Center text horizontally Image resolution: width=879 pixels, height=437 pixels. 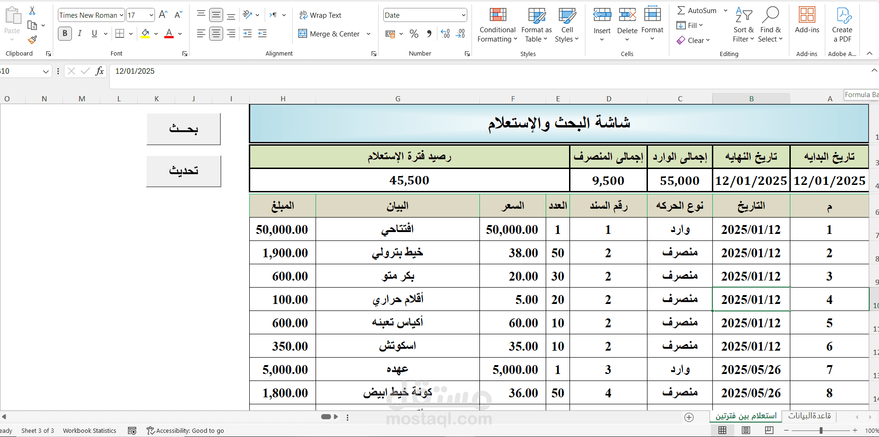tap(216, 33)
